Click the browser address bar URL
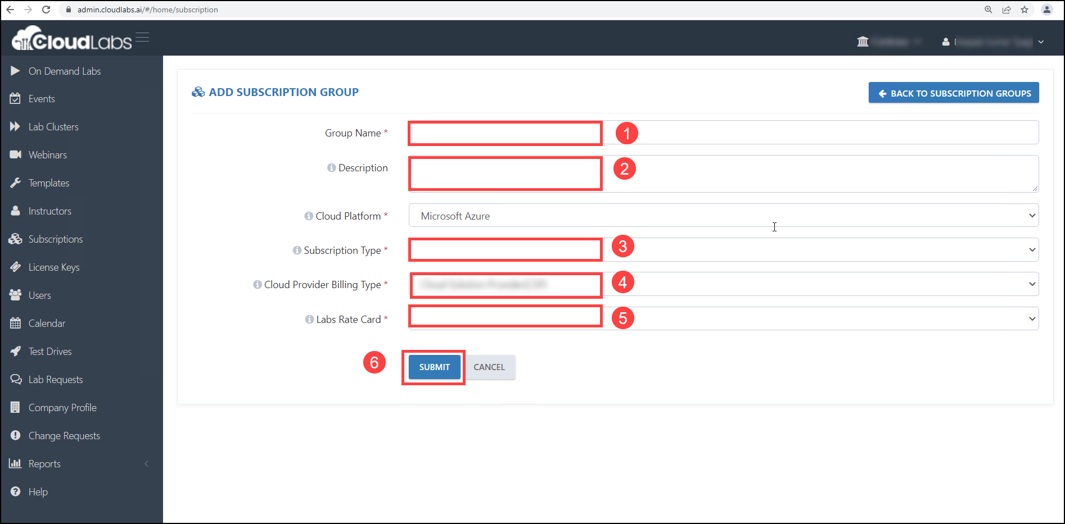 [148, 10]
